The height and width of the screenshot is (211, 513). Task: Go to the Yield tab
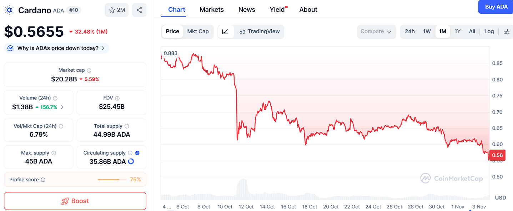277,10
